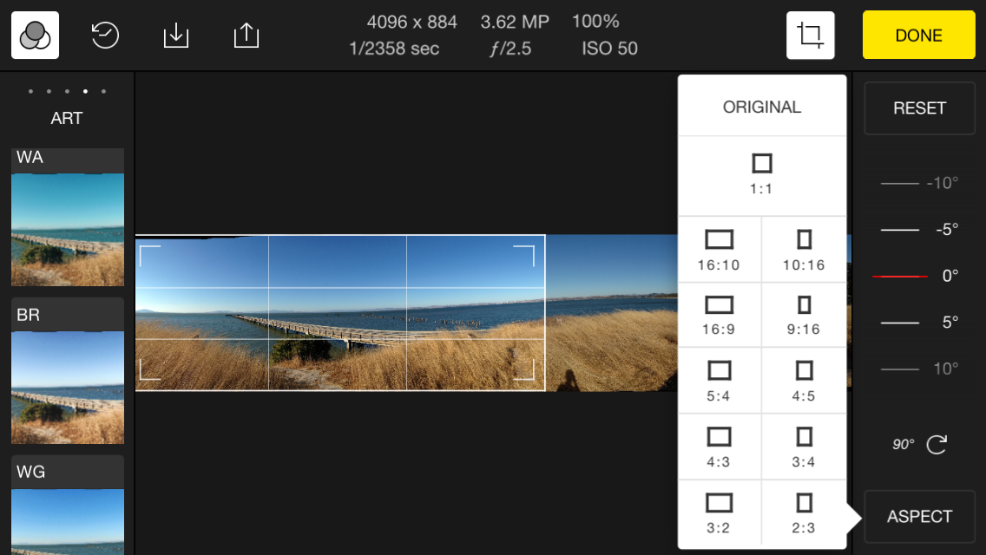Open the filters overlapping-circles icon

(35, 36)
